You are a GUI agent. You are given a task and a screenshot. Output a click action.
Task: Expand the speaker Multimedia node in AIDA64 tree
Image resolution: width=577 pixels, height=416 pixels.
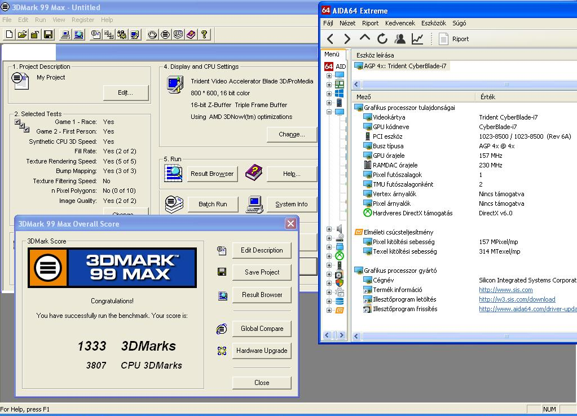[329, 229]
